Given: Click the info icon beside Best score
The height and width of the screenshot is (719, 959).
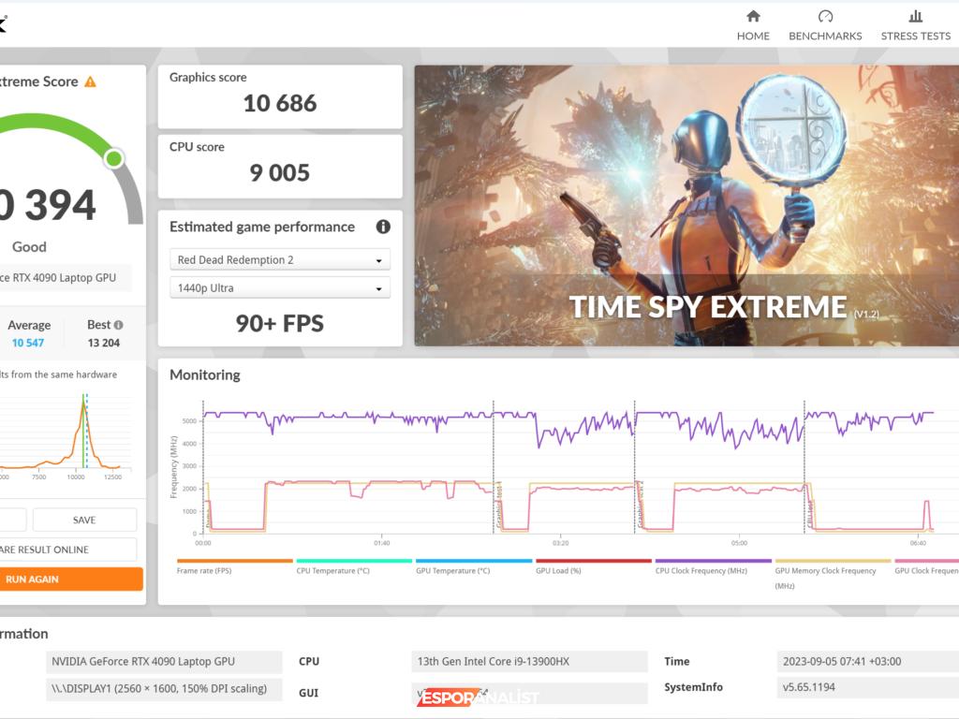Looking at the screenshot, I should 118,325.
